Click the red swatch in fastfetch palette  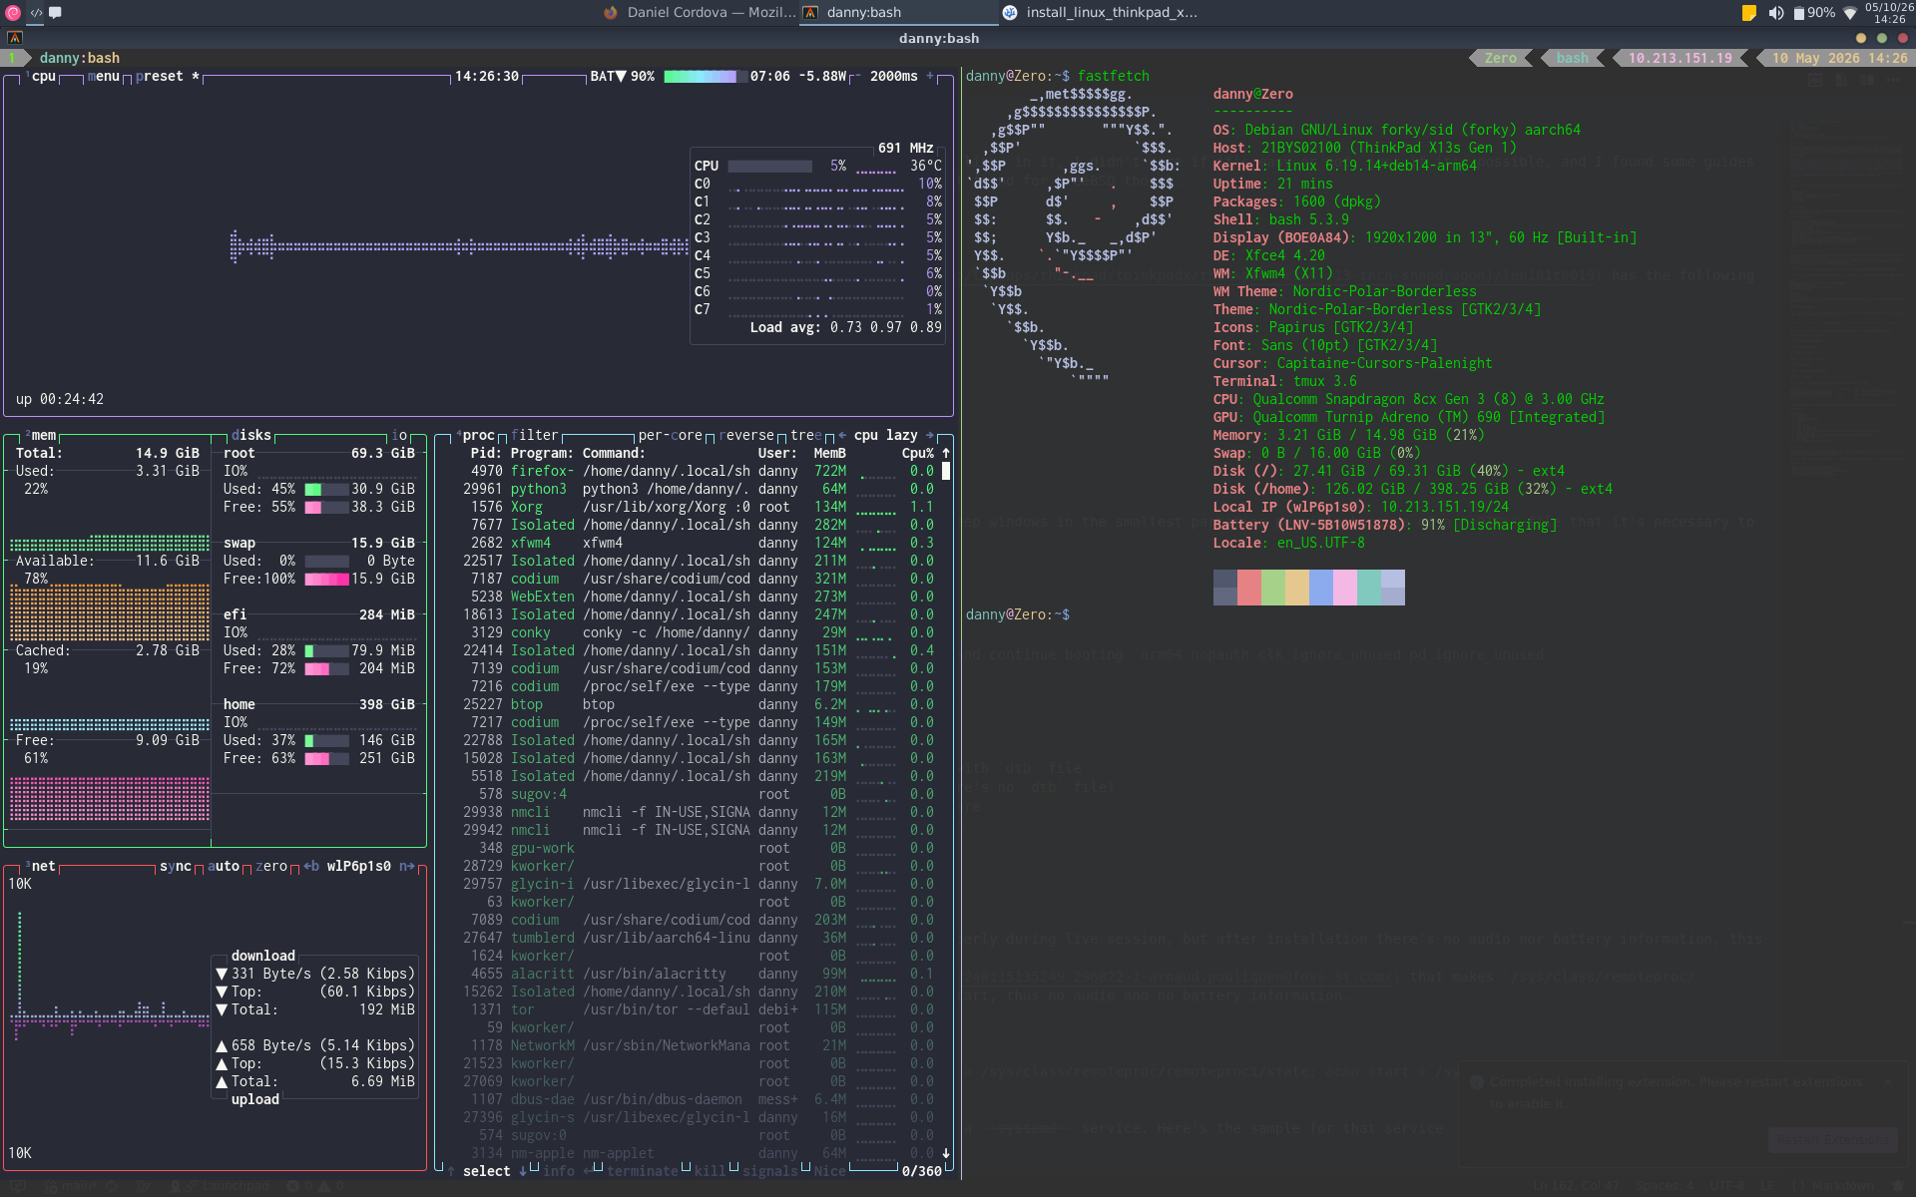[x=1249, y=588]
